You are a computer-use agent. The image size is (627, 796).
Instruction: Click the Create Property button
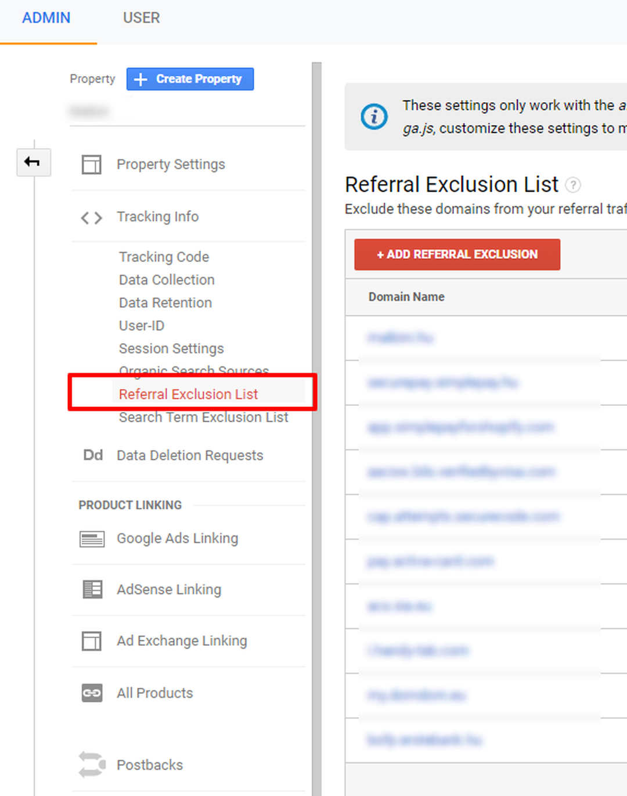click(x=190, y=79)
